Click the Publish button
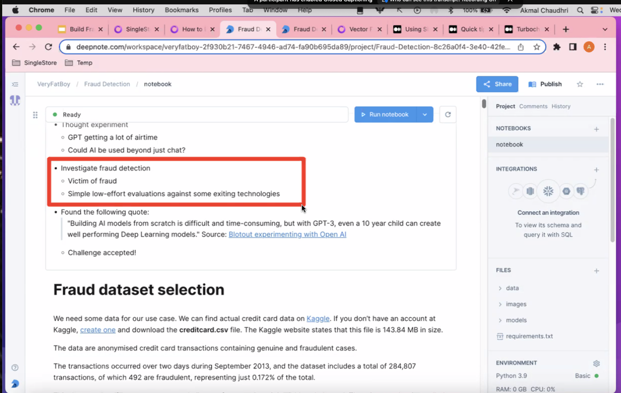 545,84
